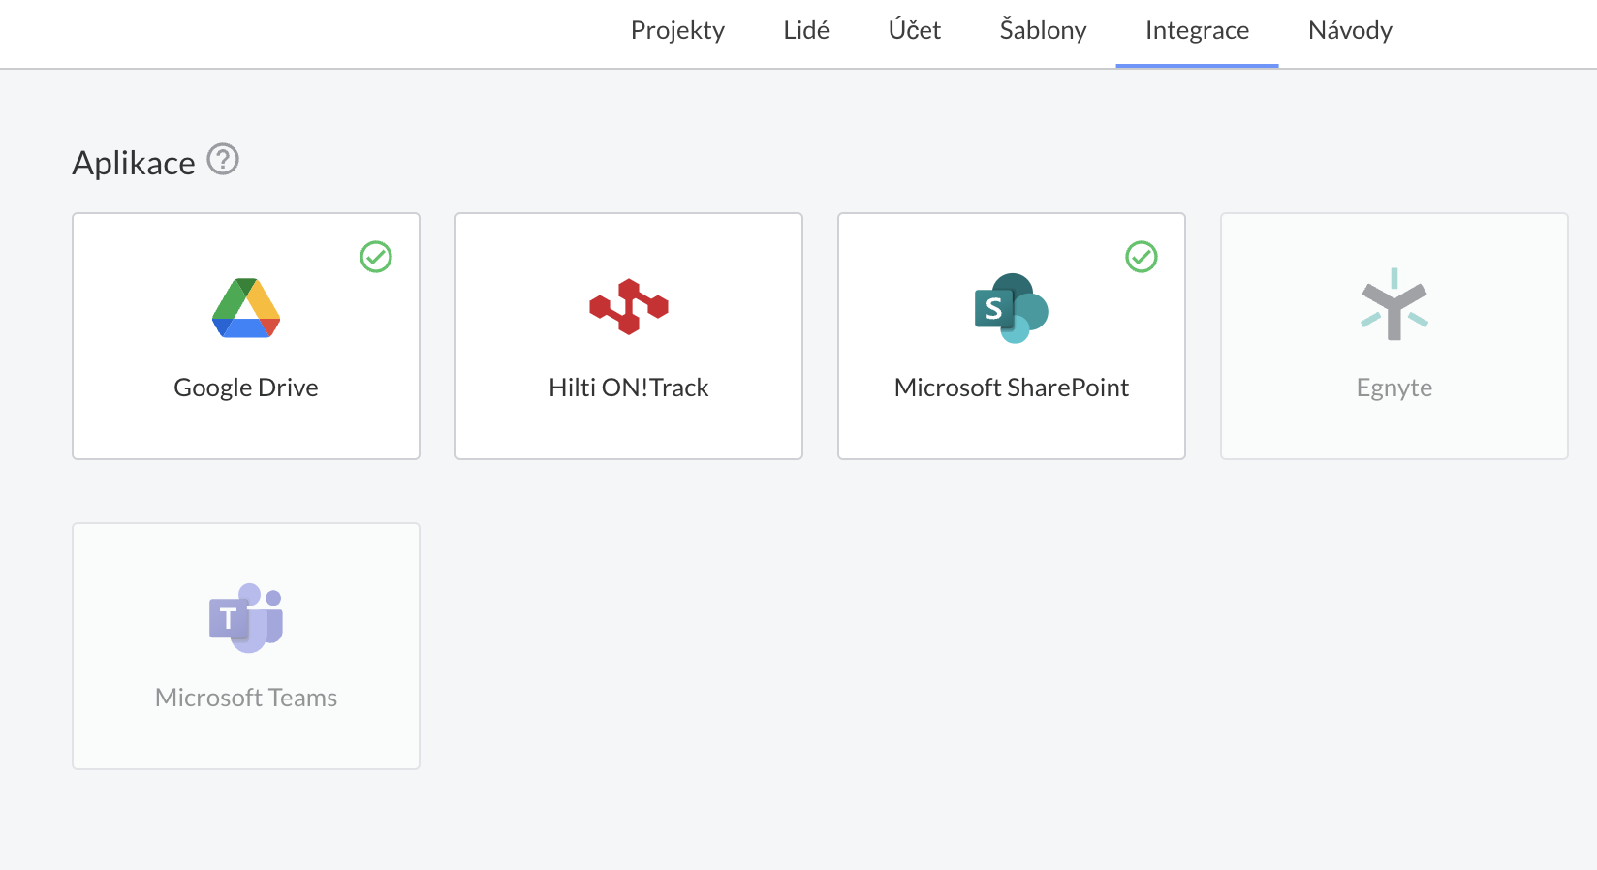This screenshot has width=1597, height=870.
Task: Click the green checkmark on SharePoint card
Action: click(x=1142, y=257)
